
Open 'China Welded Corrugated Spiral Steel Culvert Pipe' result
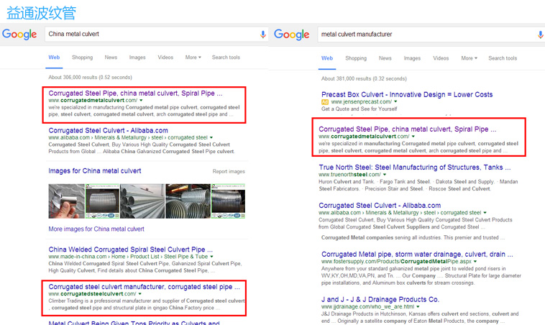click(x=130, y=250)
